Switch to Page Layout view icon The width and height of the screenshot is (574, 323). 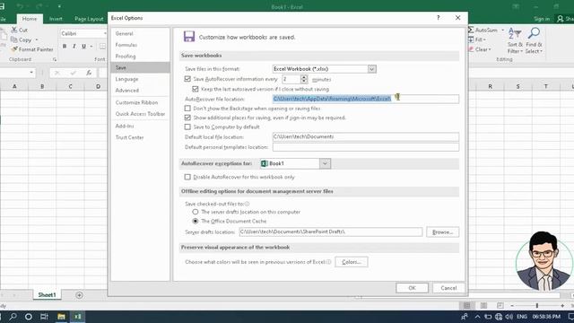click(x=483, y=305)
